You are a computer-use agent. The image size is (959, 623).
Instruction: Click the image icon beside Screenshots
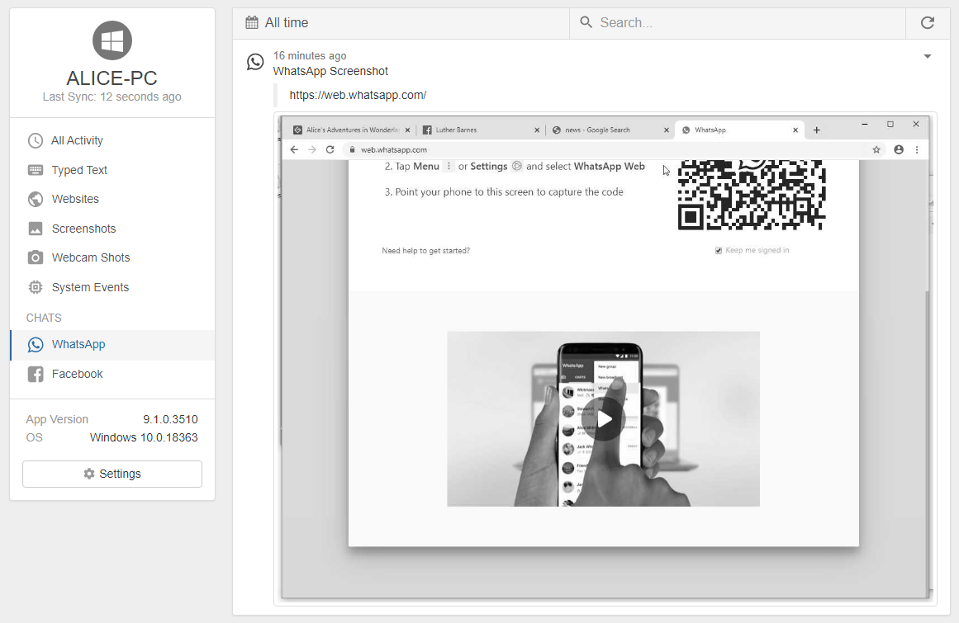click(x=36, y=229)
